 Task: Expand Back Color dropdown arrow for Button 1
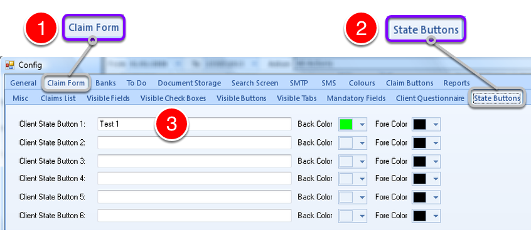coord(362,125)
